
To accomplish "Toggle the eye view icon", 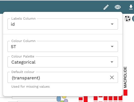I will click(118, 7).
